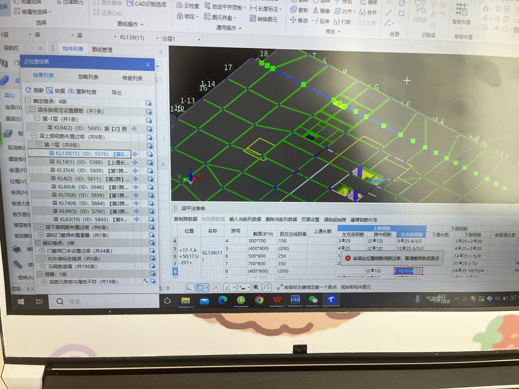The height and width of the screenshot is (389, 519).
Task: Select the 长度标注 dimension tool
Action: [x=265, y=9]
